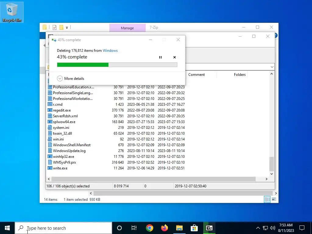Viewport: 312px width, 234px height.
Task: Click the write.exe file icon
Action: [50, 168]
